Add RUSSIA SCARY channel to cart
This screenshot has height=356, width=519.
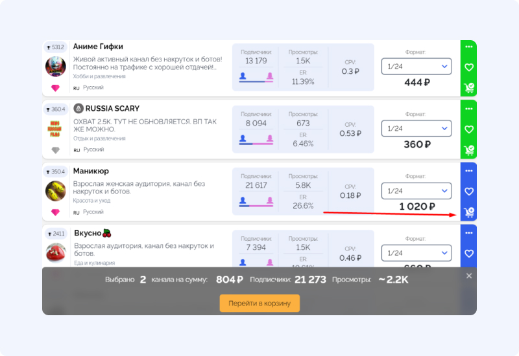[x=469, y=150]
